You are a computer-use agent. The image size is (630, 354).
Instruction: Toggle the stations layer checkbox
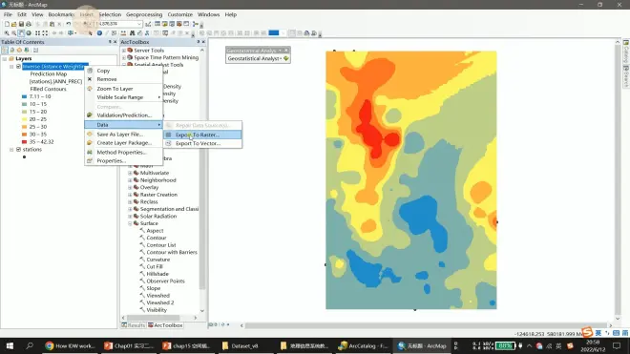click(18, 150)
